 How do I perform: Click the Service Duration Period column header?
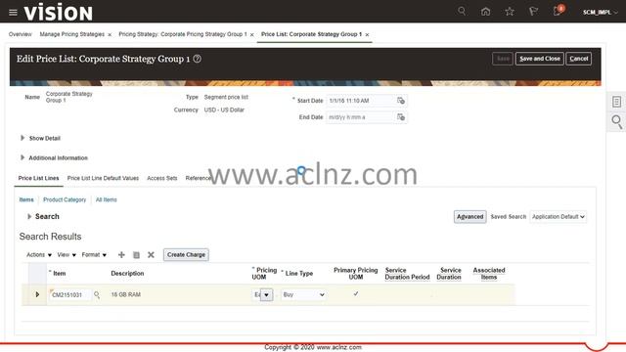407,274
